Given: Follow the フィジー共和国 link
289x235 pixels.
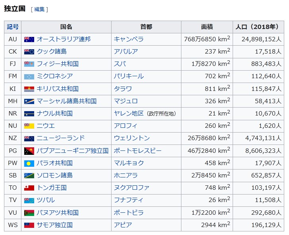Looking at the screenshot, I should click(58, 64).
